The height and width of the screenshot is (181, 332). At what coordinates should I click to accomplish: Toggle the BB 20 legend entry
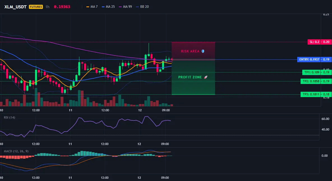pos(142,7)
